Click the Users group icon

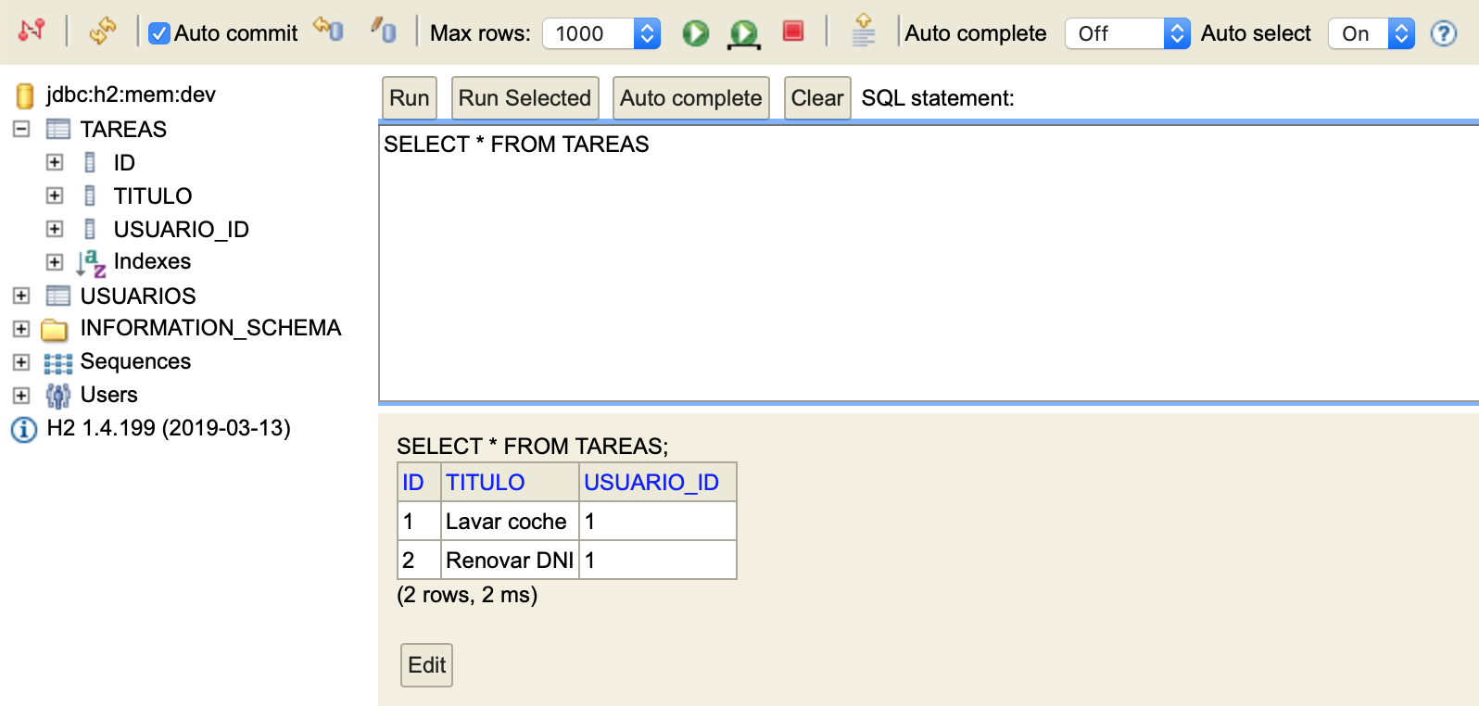57,396
